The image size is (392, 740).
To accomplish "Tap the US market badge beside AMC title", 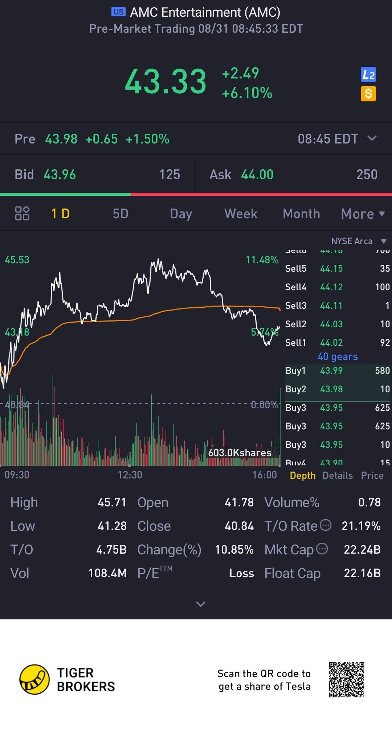I will coord(118,12).
